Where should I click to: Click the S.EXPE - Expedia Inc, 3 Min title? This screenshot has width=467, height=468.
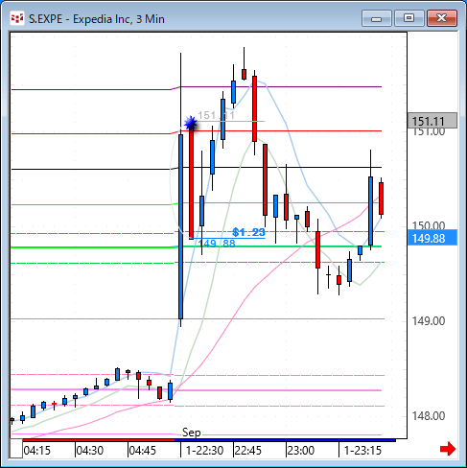pos(97,19)
